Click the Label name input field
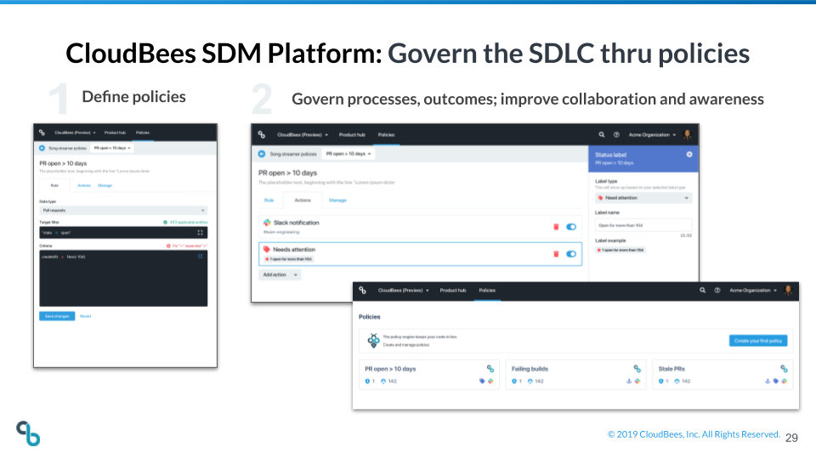 coord(643,225)
